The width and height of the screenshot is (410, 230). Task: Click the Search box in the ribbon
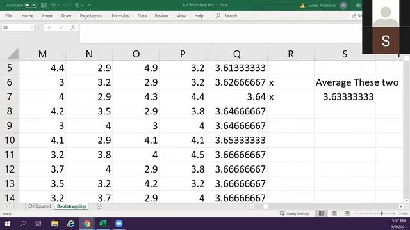point(231,16)
